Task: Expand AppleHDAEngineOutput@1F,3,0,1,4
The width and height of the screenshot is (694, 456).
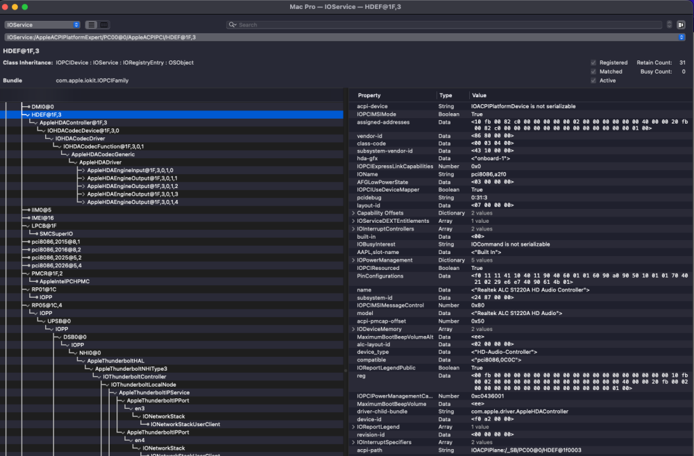Action: pos(83,203)
